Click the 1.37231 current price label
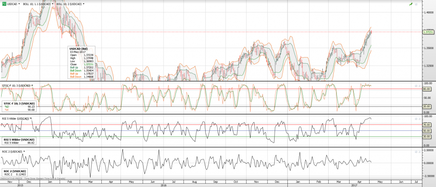The height and width of the screenshot is (187, 436). click(428, 32)
